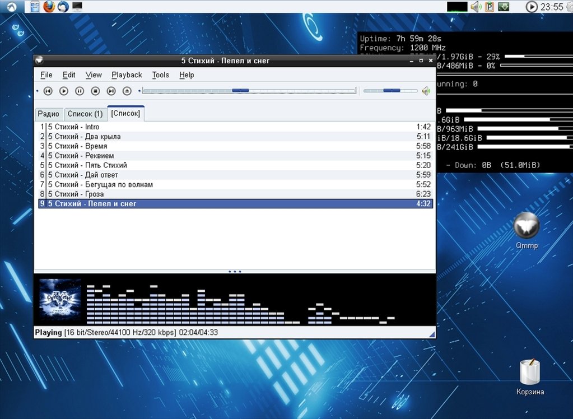The width and height of the screenshot is (573, 419).
Task: Open the Edit menu
Action: [69, 75]
